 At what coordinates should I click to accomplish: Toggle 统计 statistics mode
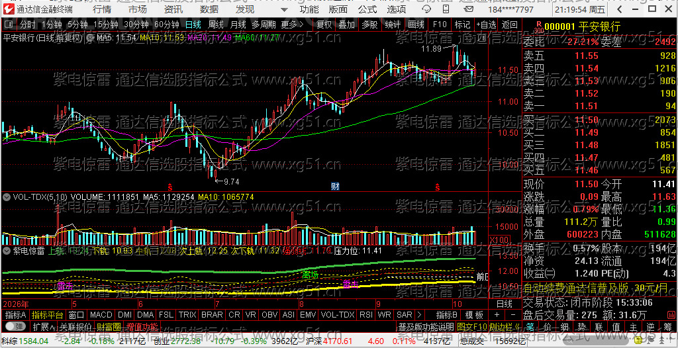(393, 24)
